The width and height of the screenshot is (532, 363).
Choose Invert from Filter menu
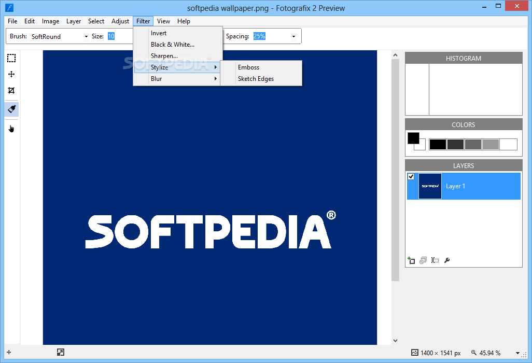tap(178, 33)
